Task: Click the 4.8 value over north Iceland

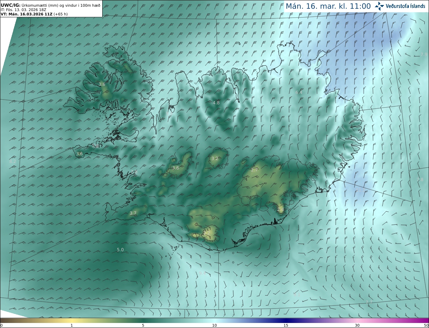Action: point(216,103)
